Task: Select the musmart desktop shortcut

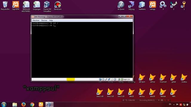Action: pyautogui.click(x=163, y=78)
